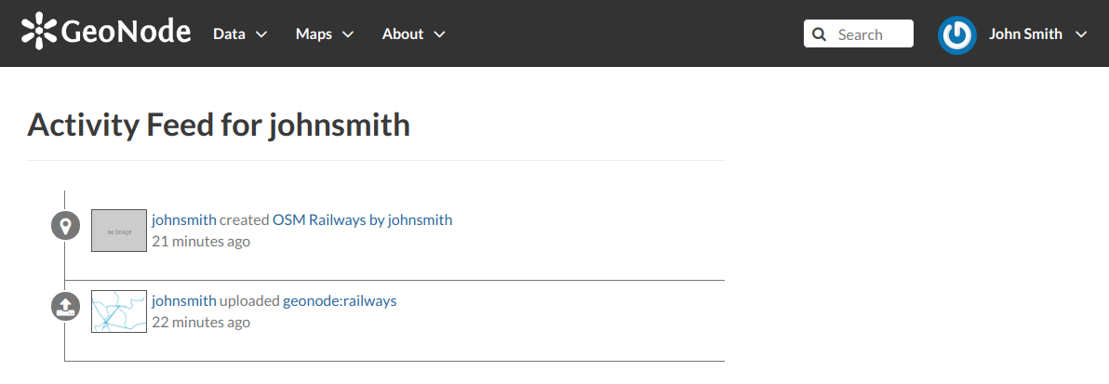1109x384 pixels.
Task: Open the OSM Railways by johnsmith link
Action: coord(362,219)
